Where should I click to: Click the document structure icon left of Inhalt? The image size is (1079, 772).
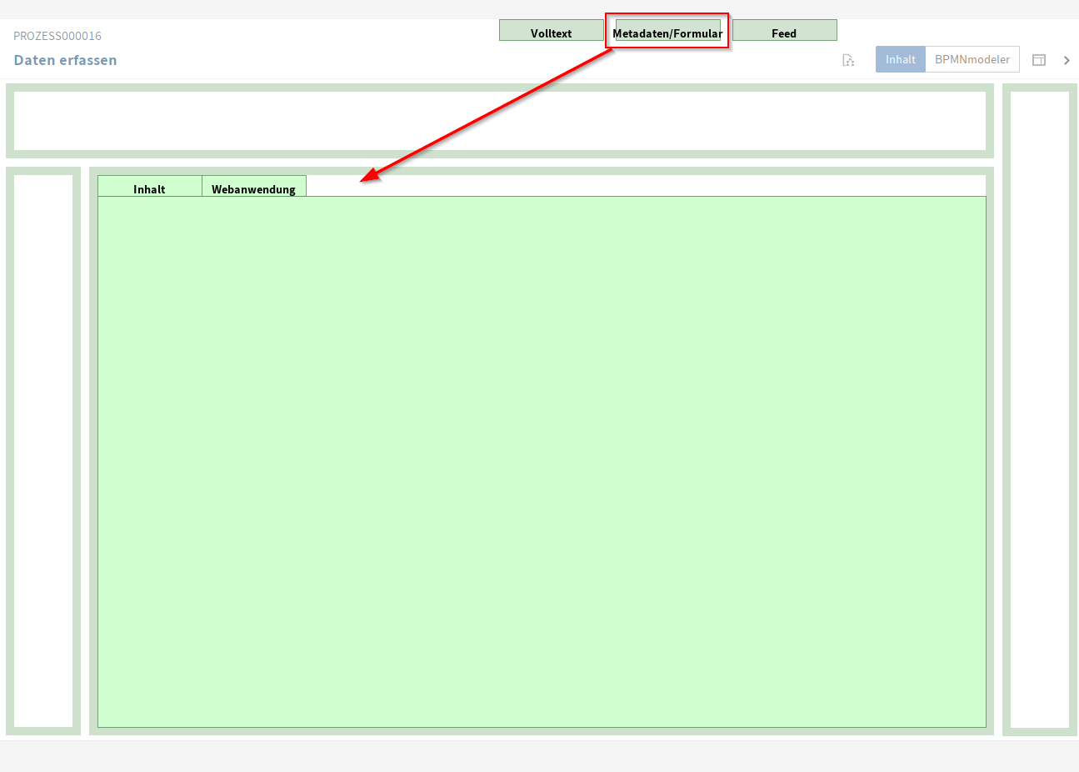coord(848,60)
